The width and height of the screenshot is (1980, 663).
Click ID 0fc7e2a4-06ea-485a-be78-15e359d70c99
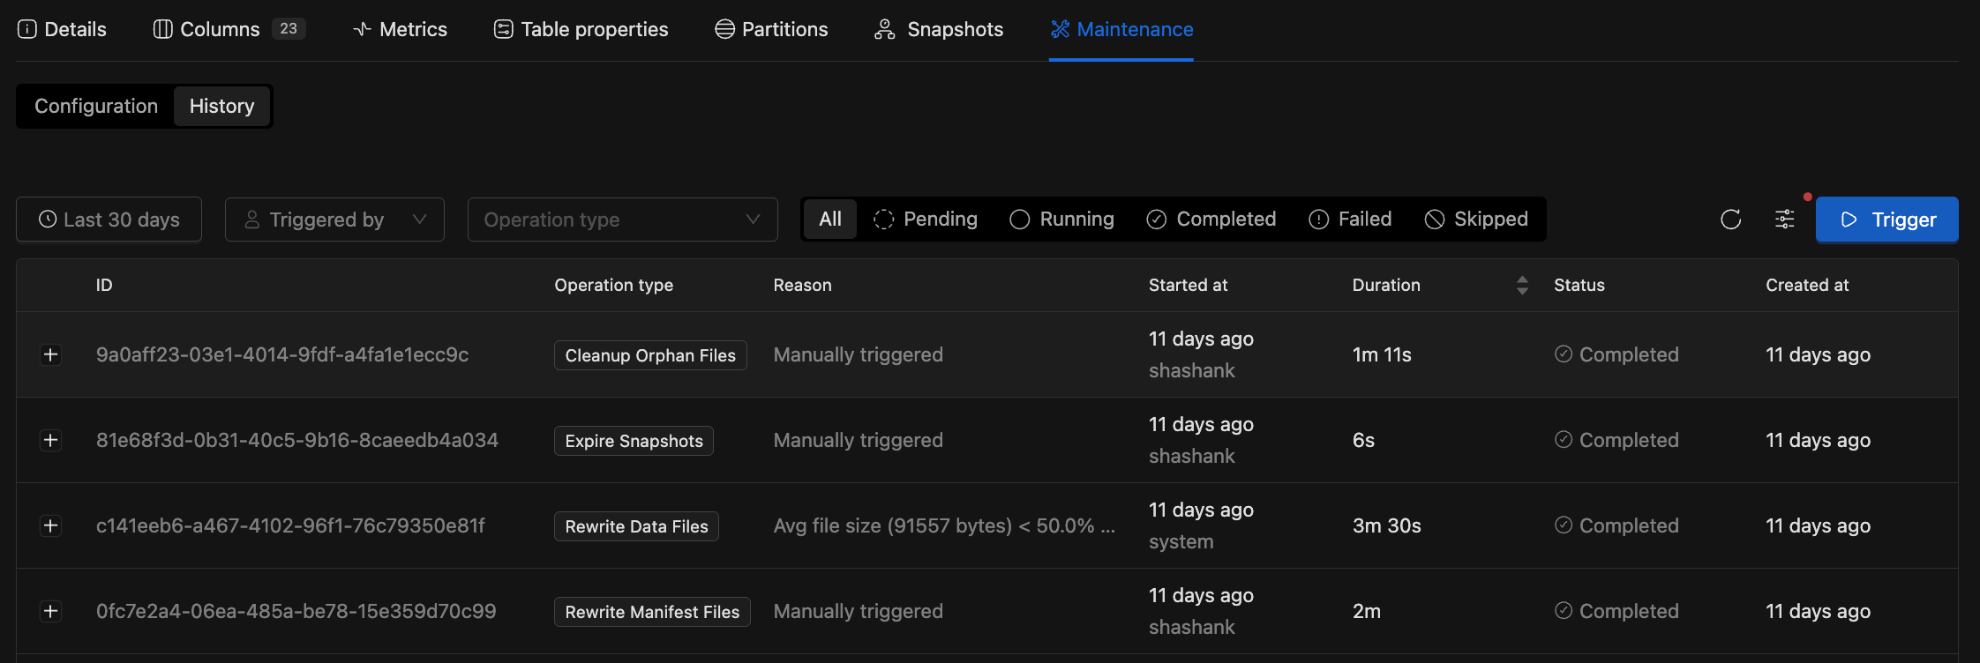296,611
